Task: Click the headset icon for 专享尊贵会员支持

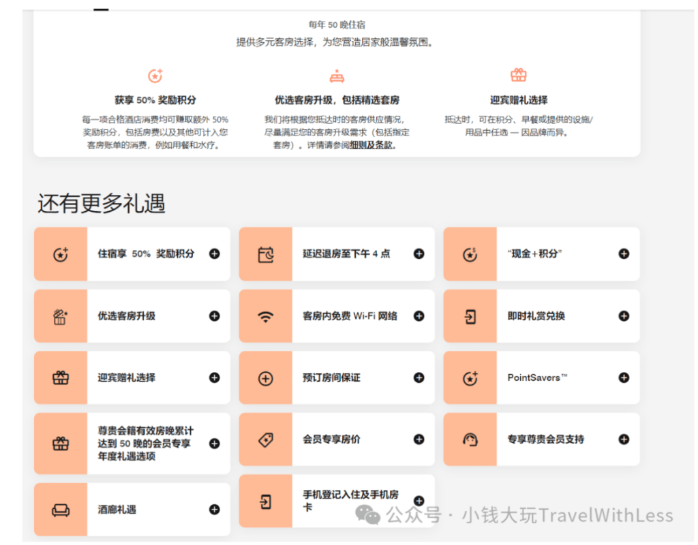Action: (x=470, y=440)
